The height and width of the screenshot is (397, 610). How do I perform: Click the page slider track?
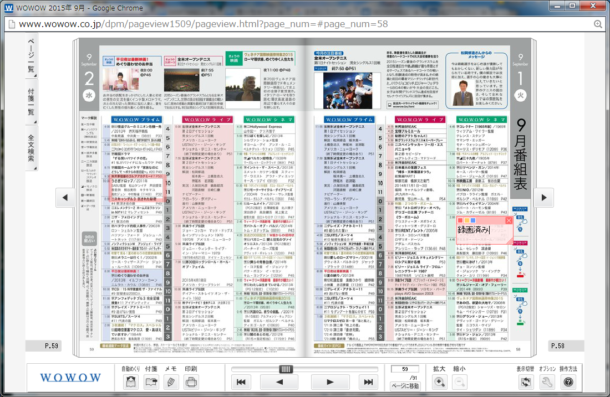point(304,369)
